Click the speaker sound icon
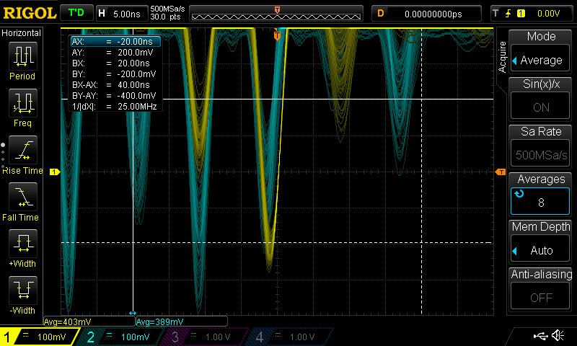Screen dimensions: 577x346 (x=558, y=335)
